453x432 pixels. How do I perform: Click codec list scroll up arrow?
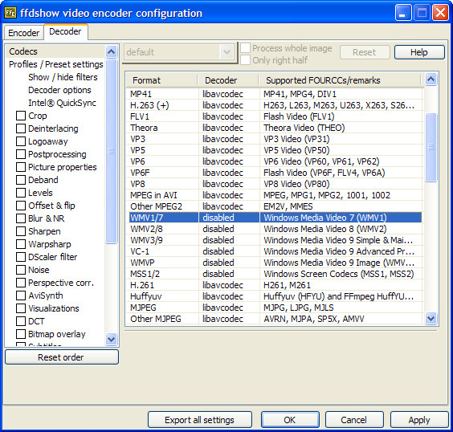[431, 79]
